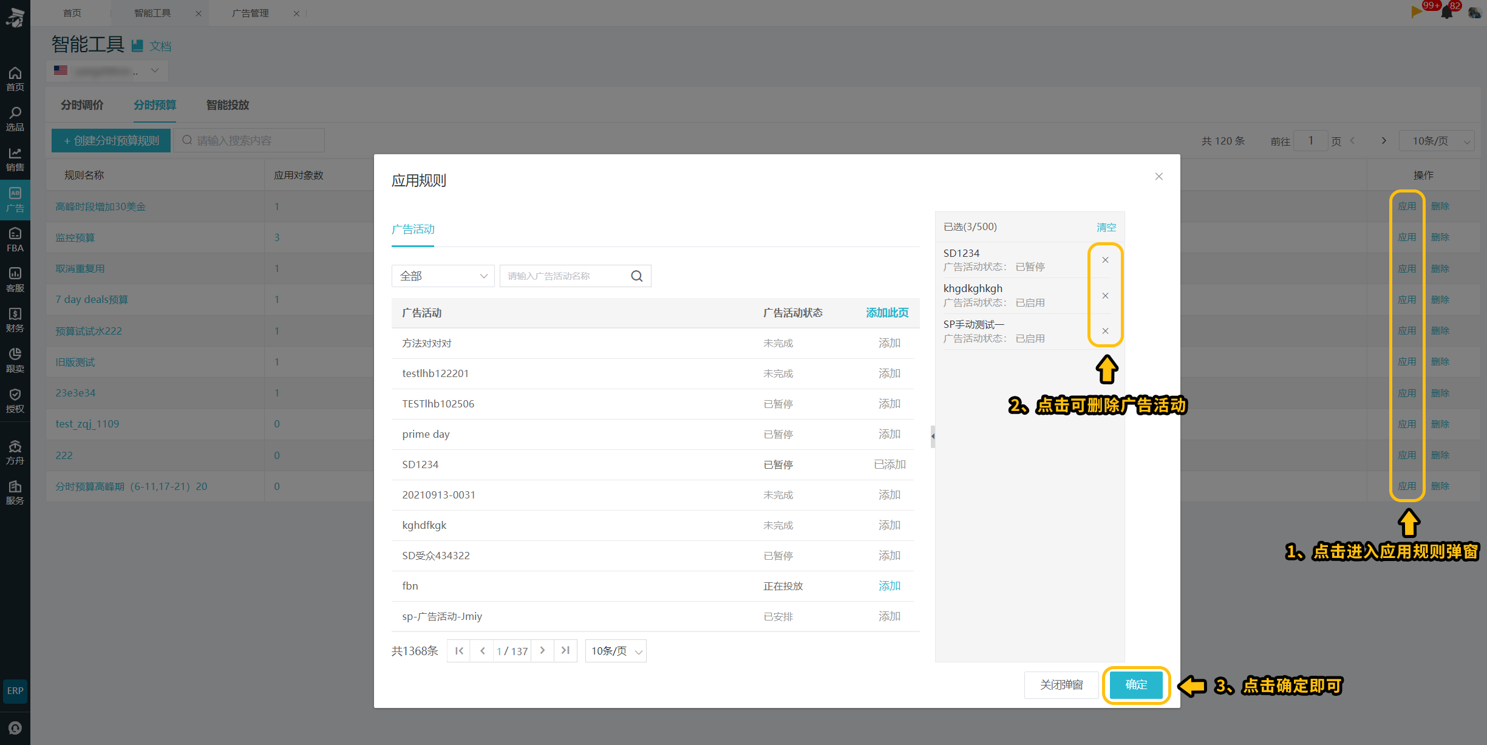Remove SP手动测试一 from selected list

pyautogui.click(x=1105, y=331)
